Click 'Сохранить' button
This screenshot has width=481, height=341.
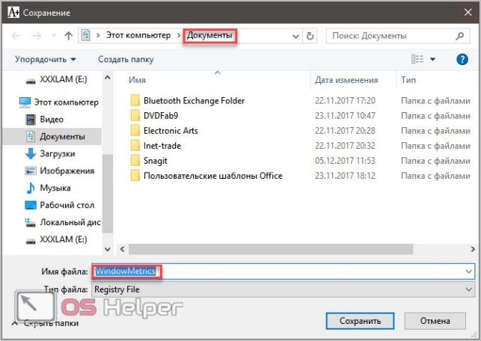pyautogui.click(x=360, y=321)
